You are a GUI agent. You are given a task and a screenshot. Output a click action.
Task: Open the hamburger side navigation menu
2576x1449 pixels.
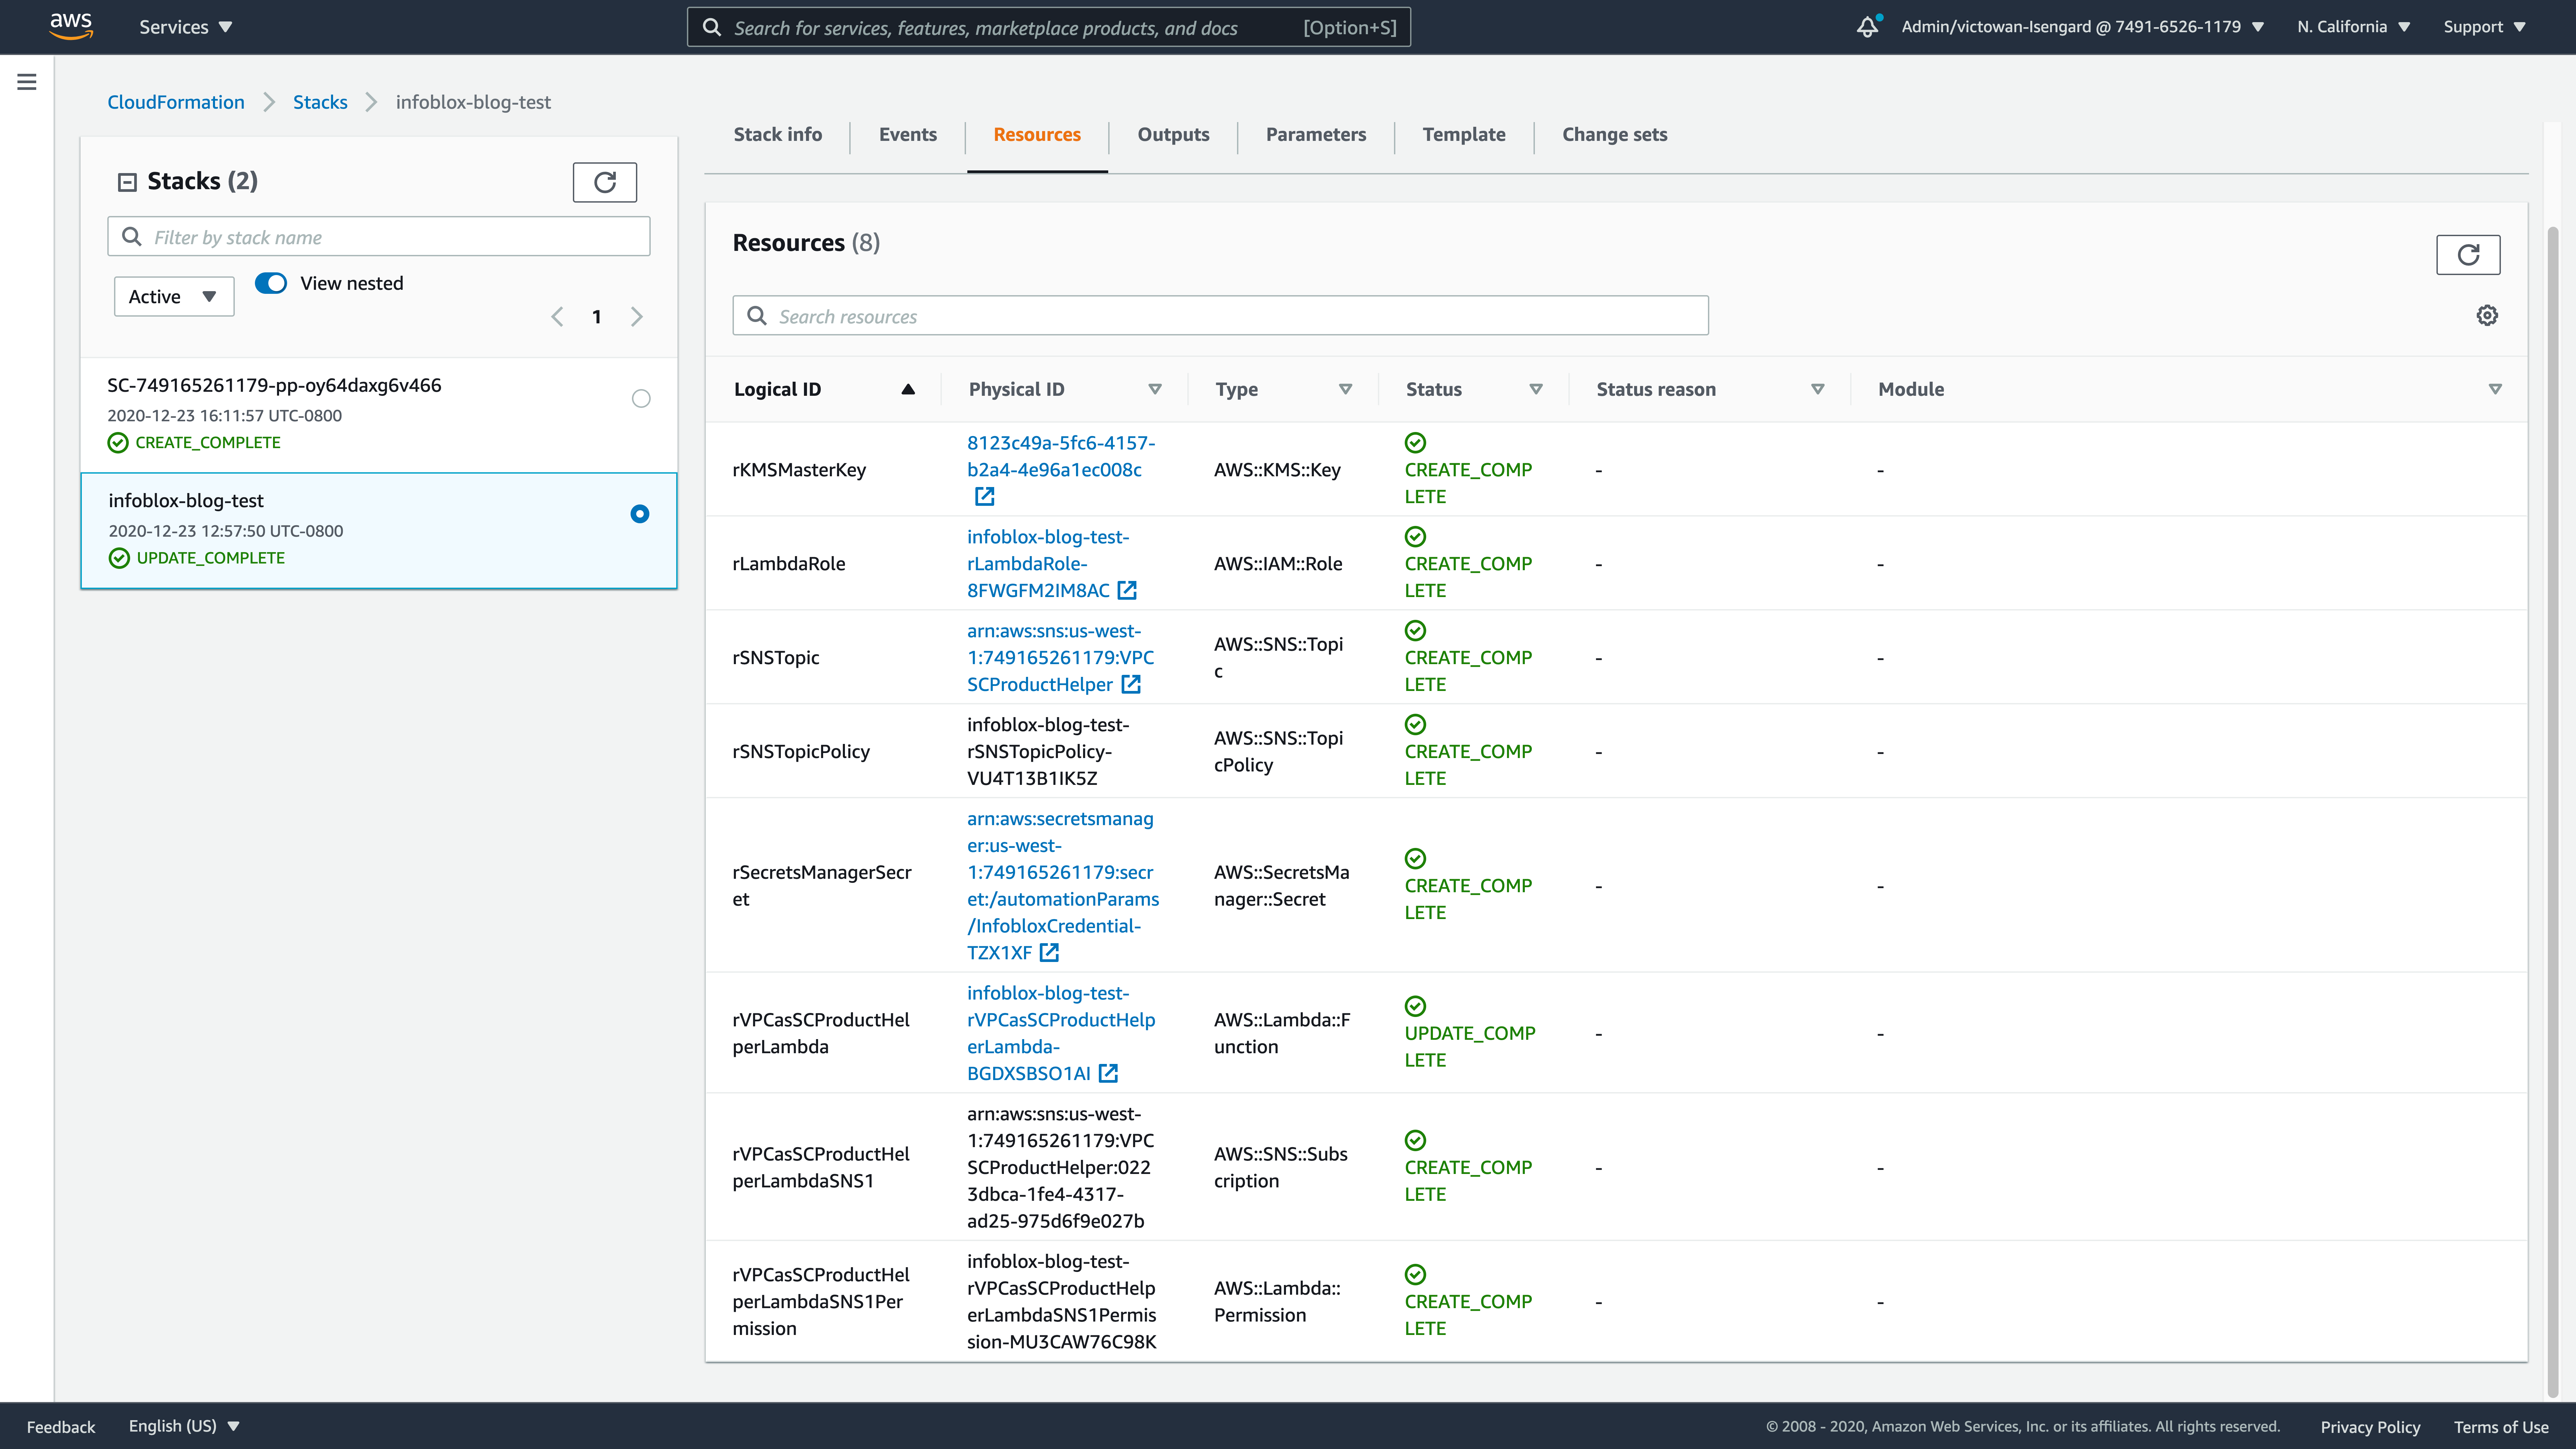coord(27,82)
